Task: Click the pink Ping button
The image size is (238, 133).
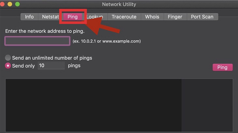Action: (223, 67)
